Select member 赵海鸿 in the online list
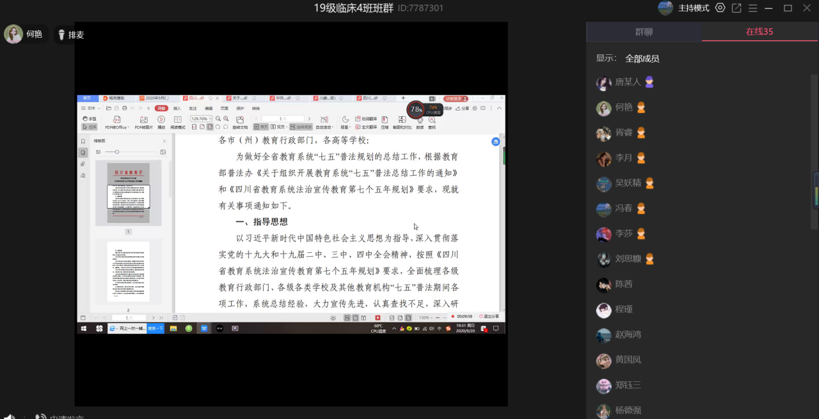This screenshot has height=419, width=819. click(x=628, y=335)
